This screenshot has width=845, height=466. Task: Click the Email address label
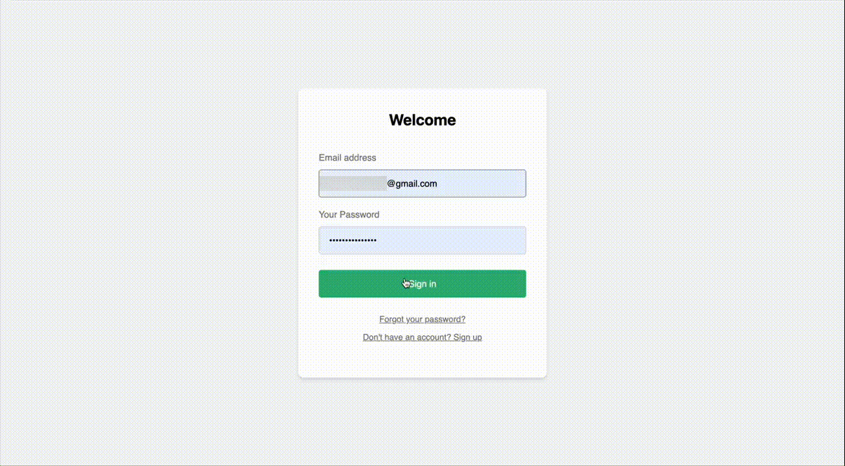coord(347,158)
